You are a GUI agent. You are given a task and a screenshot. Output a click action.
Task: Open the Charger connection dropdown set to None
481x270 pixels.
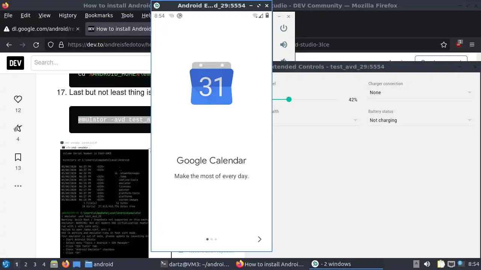pos(420,93)
